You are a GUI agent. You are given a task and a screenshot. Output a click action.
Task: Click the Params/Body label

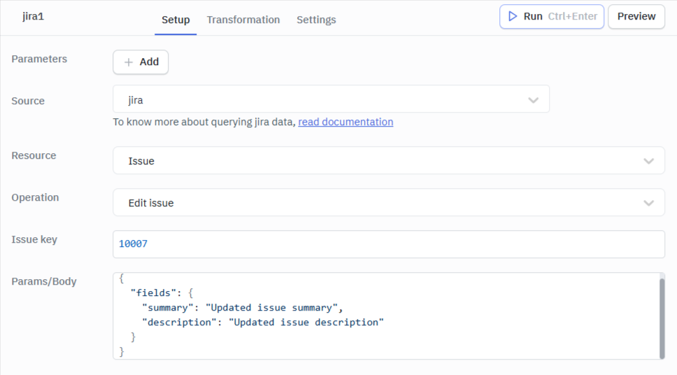coord(44,282)
